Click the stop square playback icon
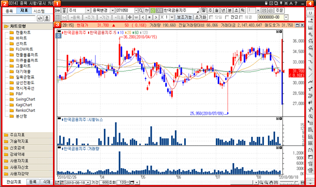 (x=149, y=17)
